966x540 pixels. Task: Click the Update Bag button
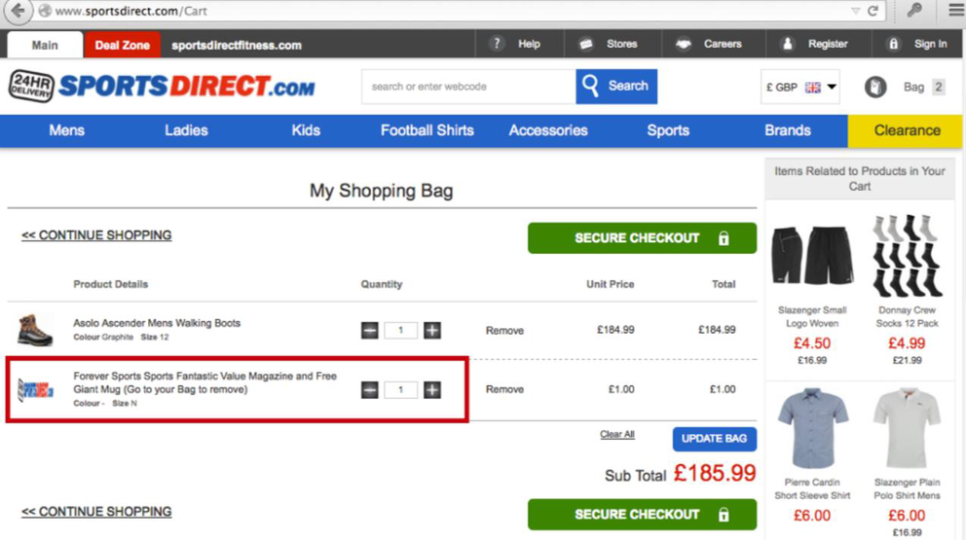click(x=714, y=439)
